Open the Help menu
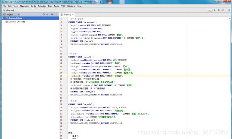This screenshot has width=232, height=139. pos(79,6)
